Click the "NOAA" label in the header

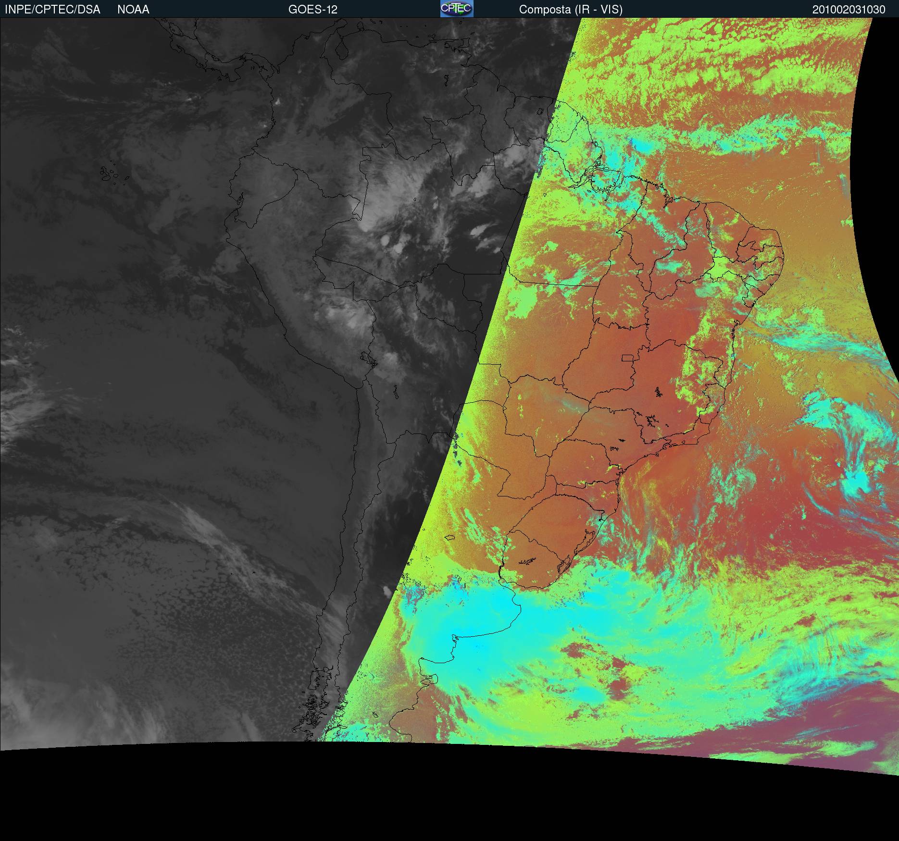click(x=133, y=10)
